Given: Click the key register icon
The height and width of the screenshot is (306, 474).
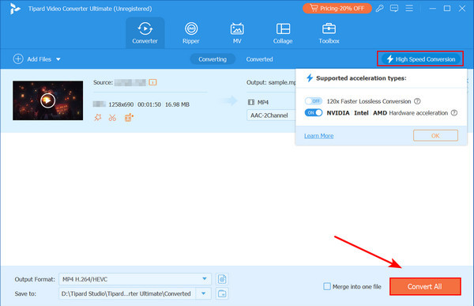Looking at the screenshot, I should pyautogui.click(x=380, y=9).
